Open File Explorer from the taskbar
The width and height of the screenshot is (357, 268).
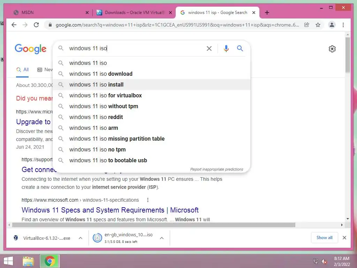(x=28, y=261)
